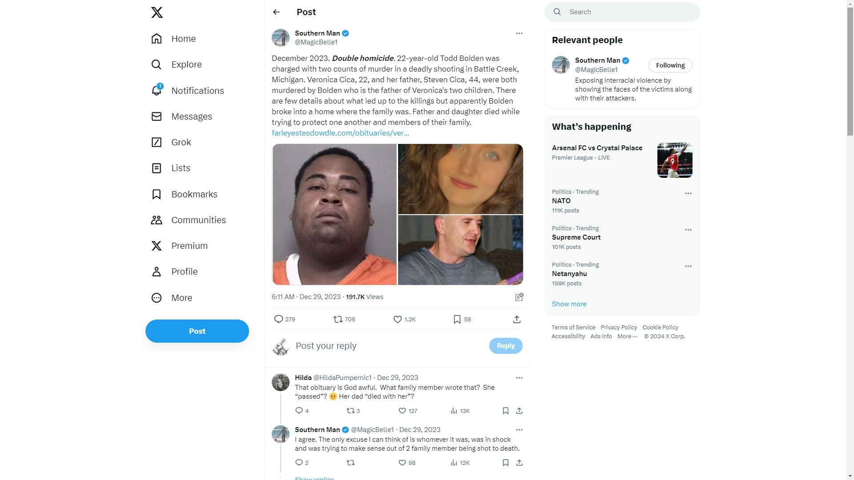
Task: Click Show more under What's happening
Action: click(569, 304)
